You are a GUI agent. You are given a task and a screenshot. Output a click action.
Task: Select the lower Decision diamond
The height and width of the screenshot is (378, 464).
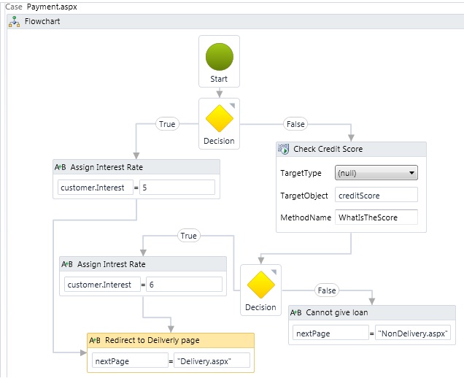260,284
